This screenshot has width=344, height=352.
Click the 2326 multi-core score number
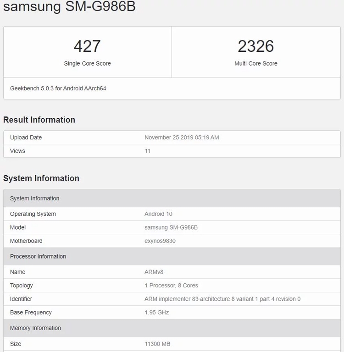tap(255, 46)
